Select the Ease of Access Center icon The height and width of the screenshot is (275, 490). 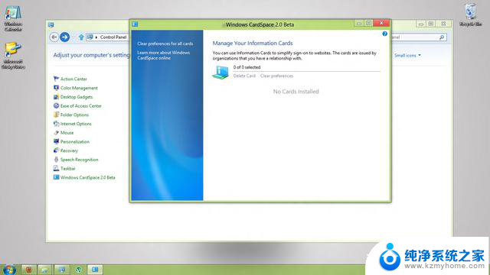point(56,105)
